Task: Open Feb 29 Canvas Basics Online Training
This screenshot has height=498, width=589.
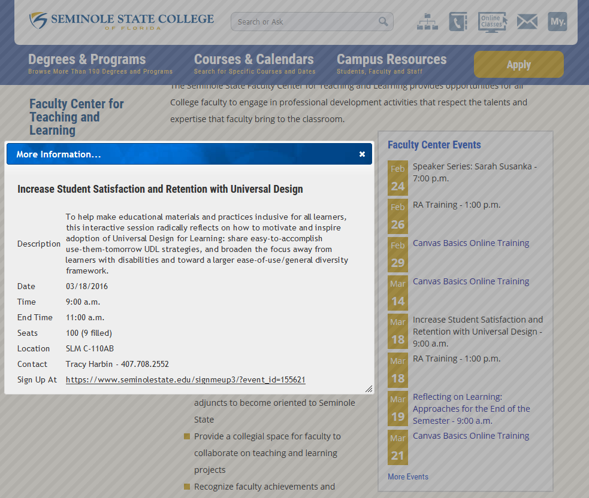Action: click(x=471, y=243)
